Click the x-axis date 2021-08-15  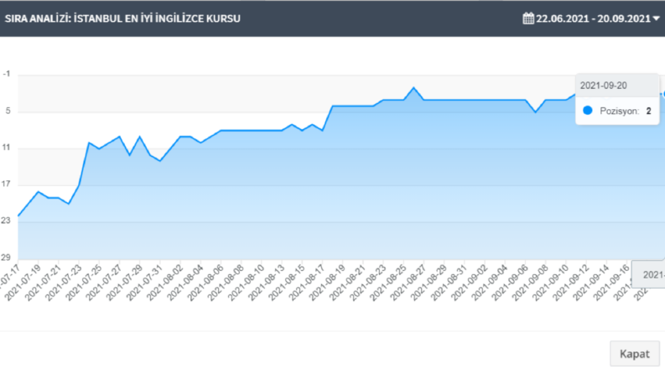pyautogui.click(x=287, y=283)
